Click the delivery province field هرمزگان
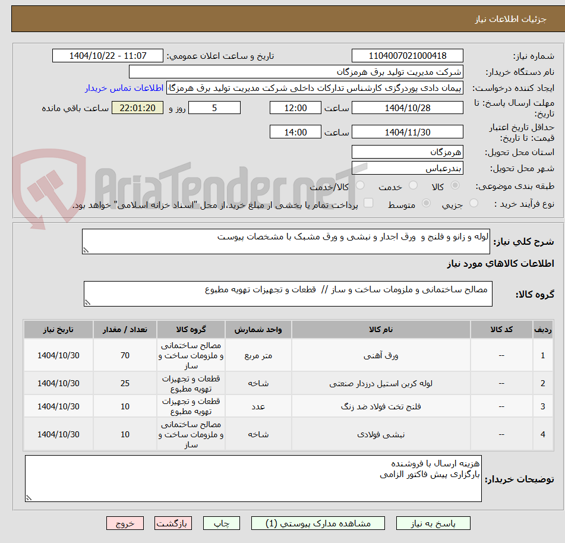Image resolution: width=565 pixels, height=543 pixels. click(x=407, y=151)
